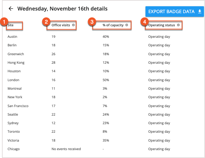This screenshot has width=205, height=158.
Task: Click the Operating status info icon
Action: tap(178, 25)
